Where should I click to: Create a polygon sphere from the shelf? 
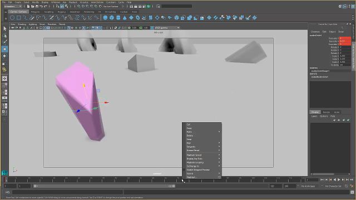pyautogui.click(x=105, y=18)
